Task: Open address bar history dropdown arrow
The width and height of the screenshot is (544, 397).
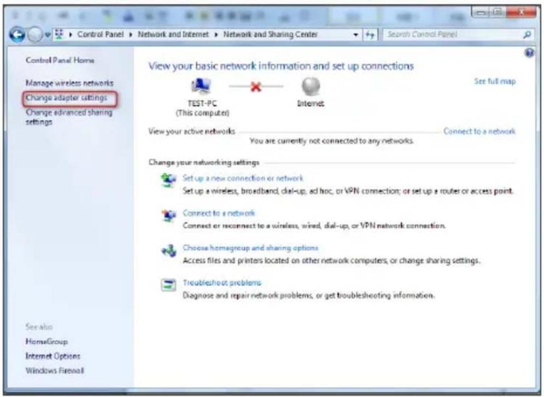Action: coord(355,34)
